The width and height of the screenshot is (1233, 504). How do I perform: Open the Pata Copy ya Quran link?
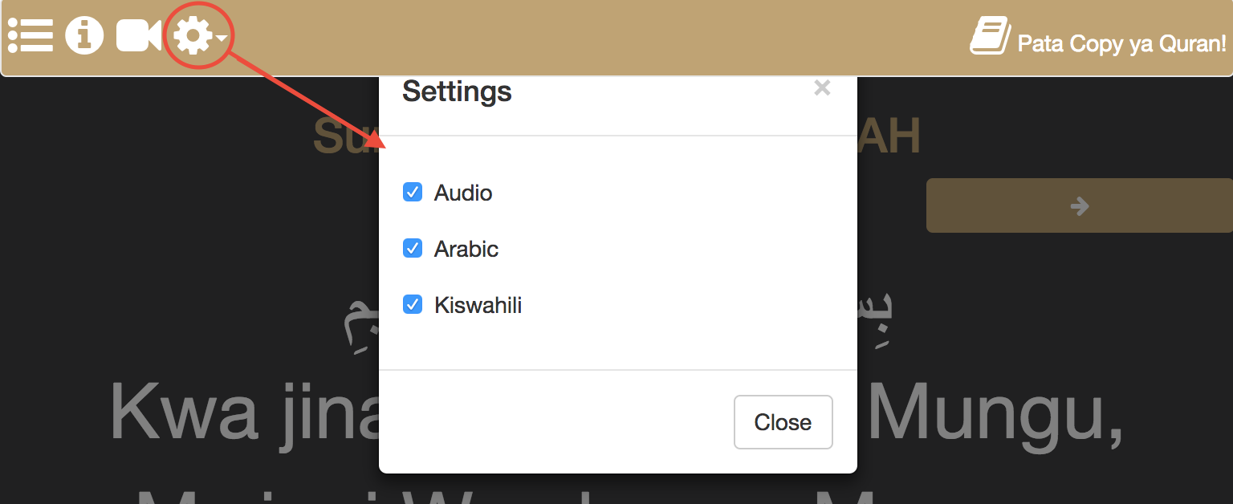(x=1121, y=43)
